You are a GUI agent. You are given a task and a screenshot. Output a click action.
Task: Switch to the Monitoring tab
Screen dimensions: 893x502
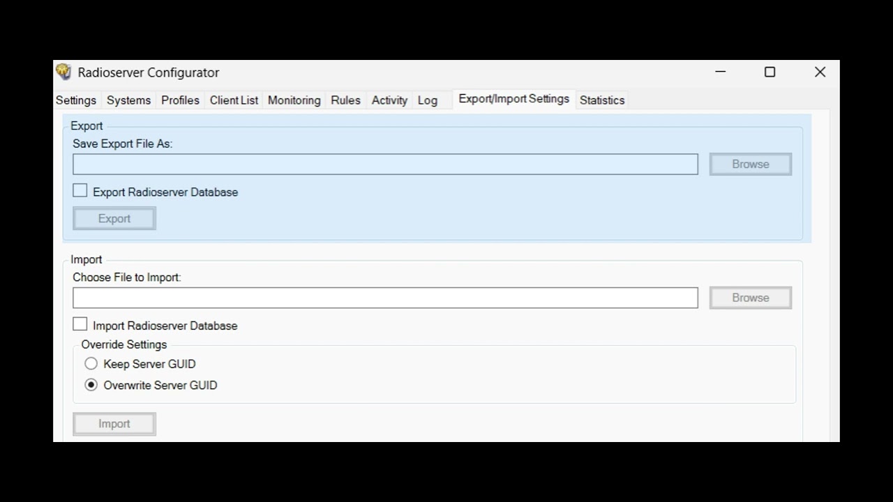tap(294, 100)
